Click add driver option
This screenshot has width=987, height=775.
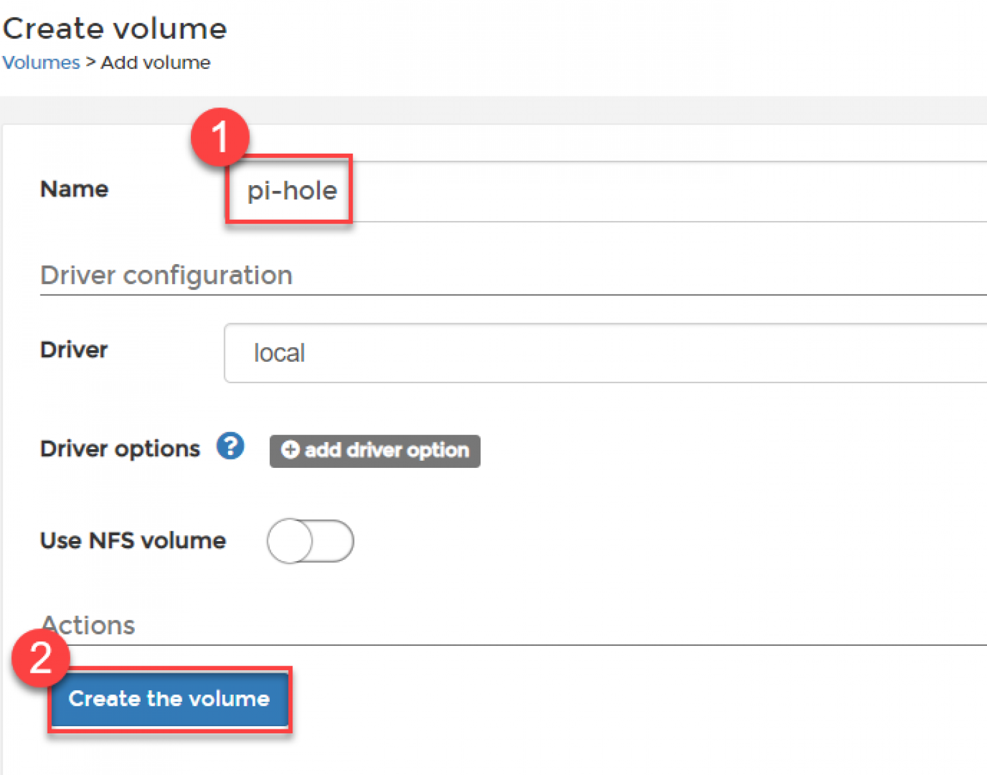pos(375,450)
